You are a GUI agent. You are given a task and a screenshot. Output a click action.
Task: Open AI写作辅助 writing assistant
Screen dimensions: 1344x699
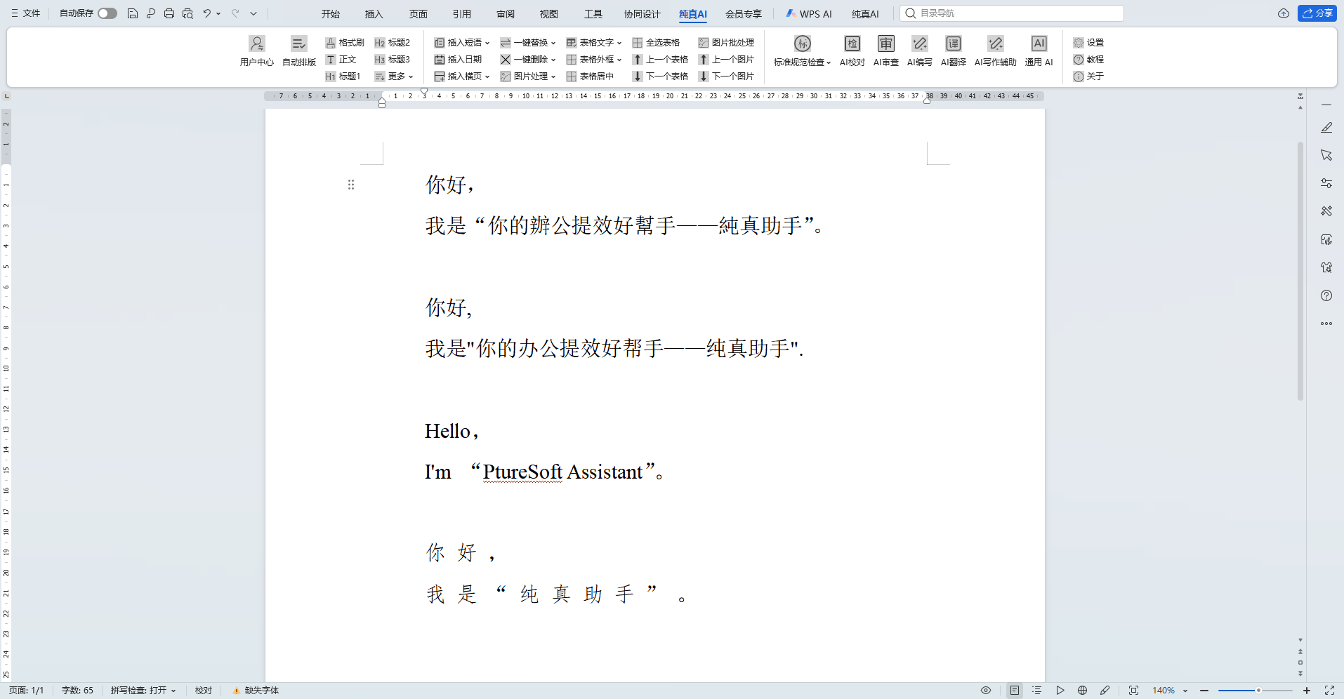pyautogui.click(x=996, y=51)
